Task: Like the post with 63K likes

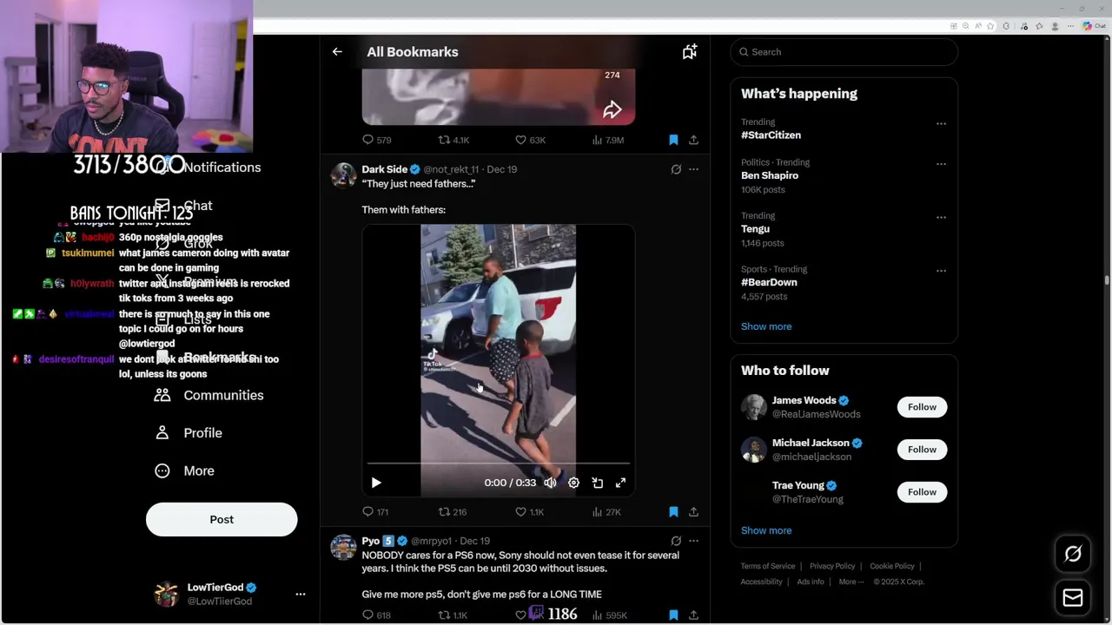Action: [530, 140]
